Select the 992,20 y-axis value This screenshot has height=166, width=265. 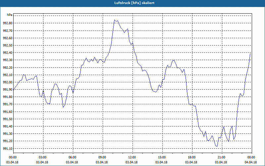8,68
